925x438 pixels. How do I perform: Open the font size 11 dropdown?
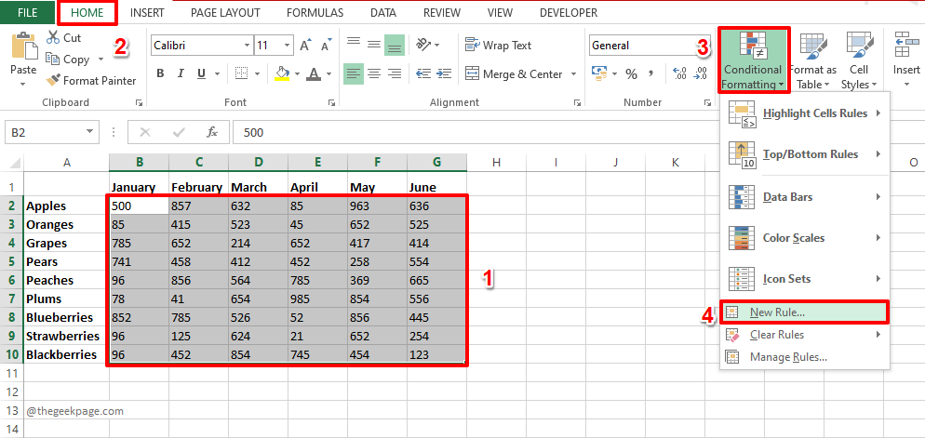(288, 46)
